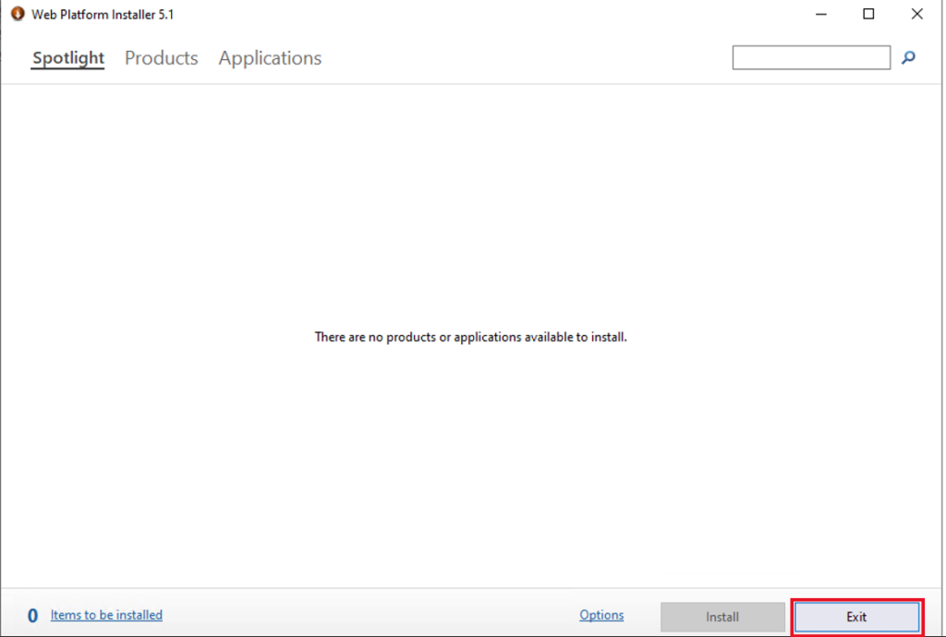Open the Applications tab

(270, 58)
